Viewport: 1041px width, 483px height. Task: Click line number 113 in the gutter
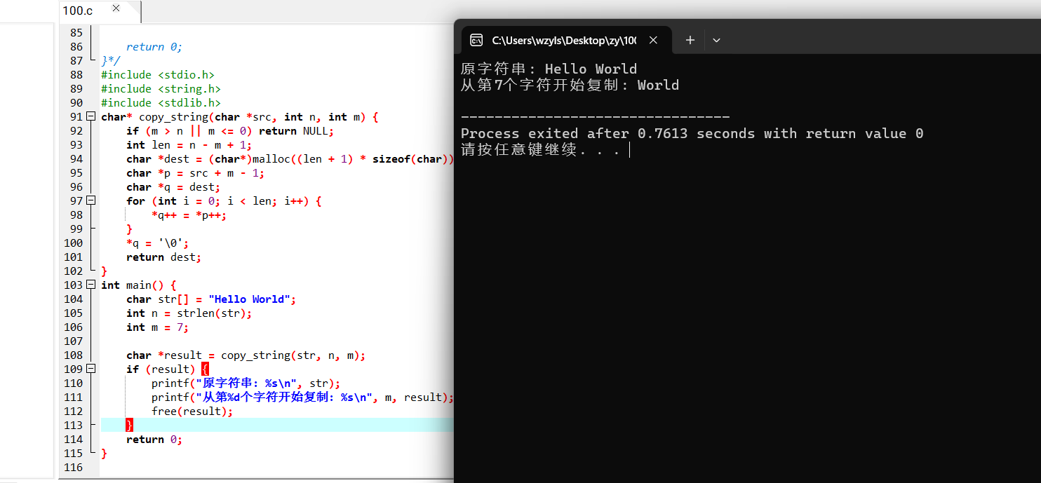pos(73,426)
